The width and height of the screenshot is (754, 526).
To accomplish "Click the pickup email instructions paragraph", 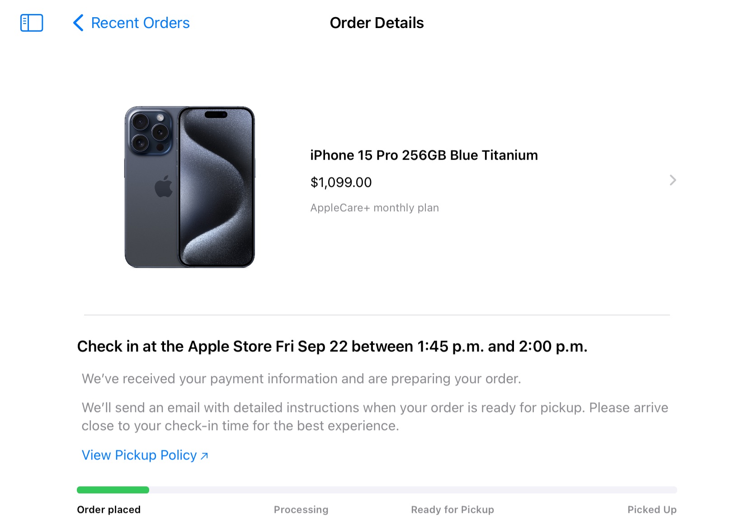I will [x=375, y=417].
